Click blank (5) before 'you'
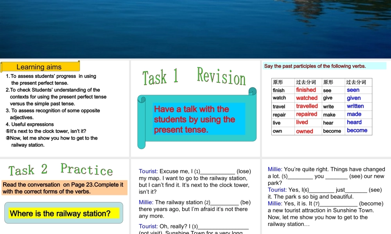The image size is (391, 234). click(x=300, y=177)
